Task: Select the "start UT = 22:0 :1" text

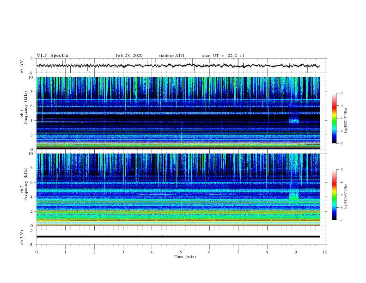Action: tap(223, 55)
